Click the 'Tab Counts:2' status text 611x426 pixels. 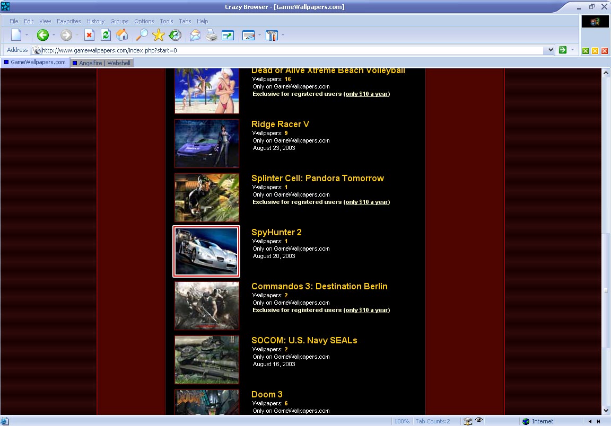433,421
